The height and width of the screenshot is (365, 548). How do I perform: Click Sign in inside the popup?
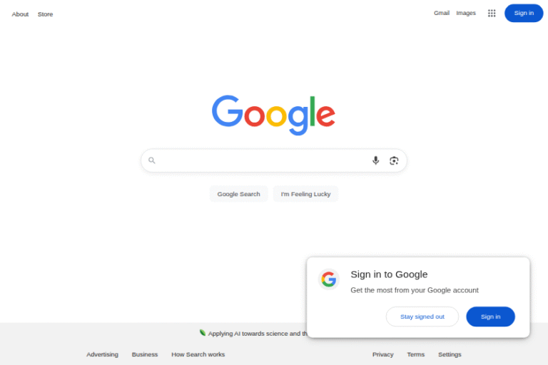point(490,317)
